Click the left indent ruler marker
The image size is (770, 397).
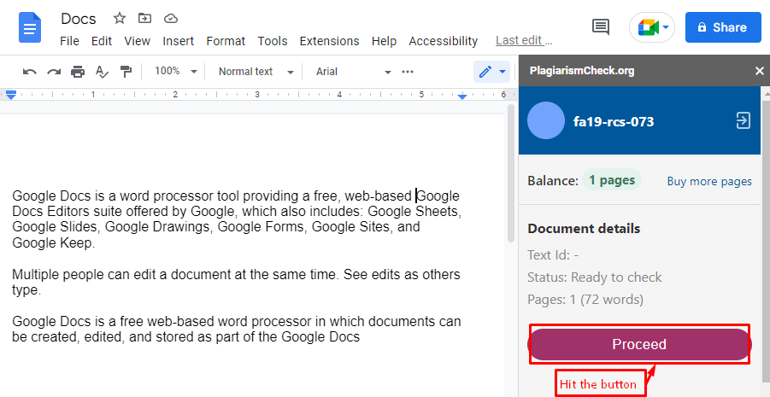coord(11,94)
